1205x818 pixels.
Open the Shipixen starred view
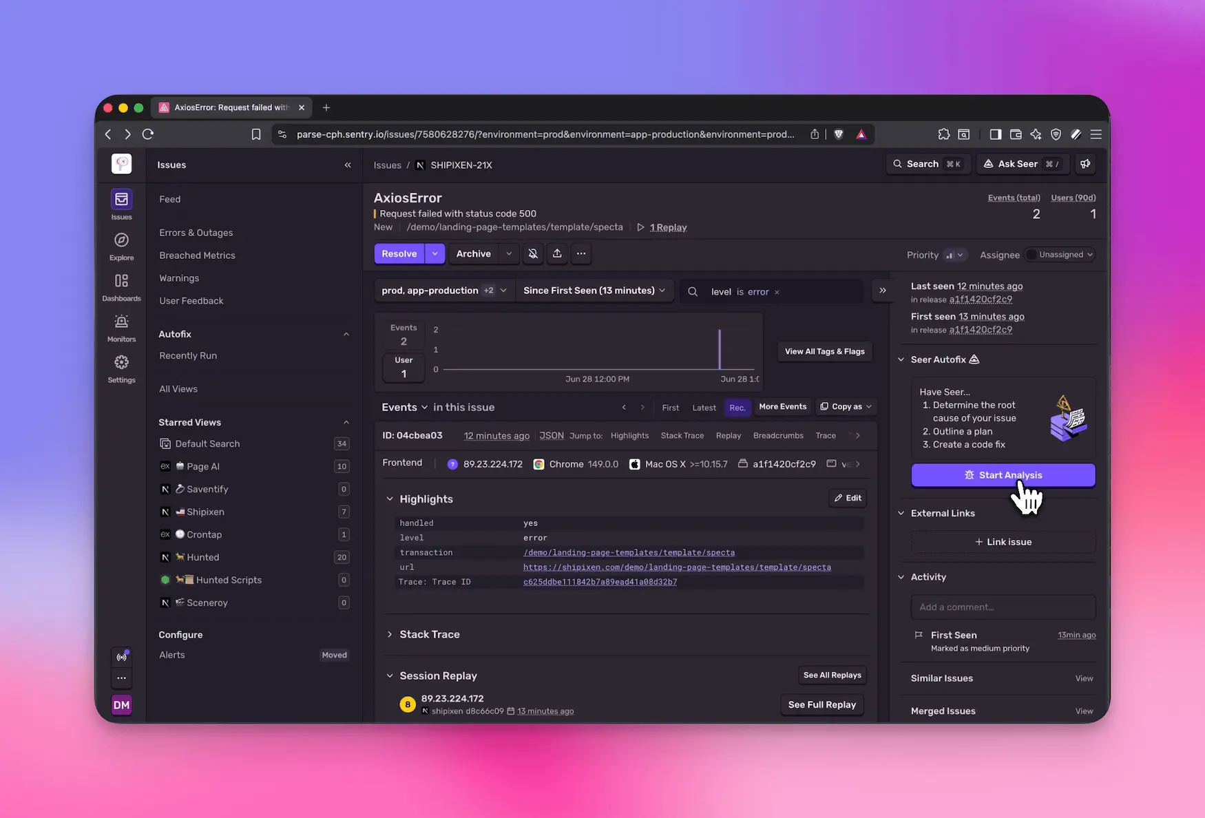254,512
